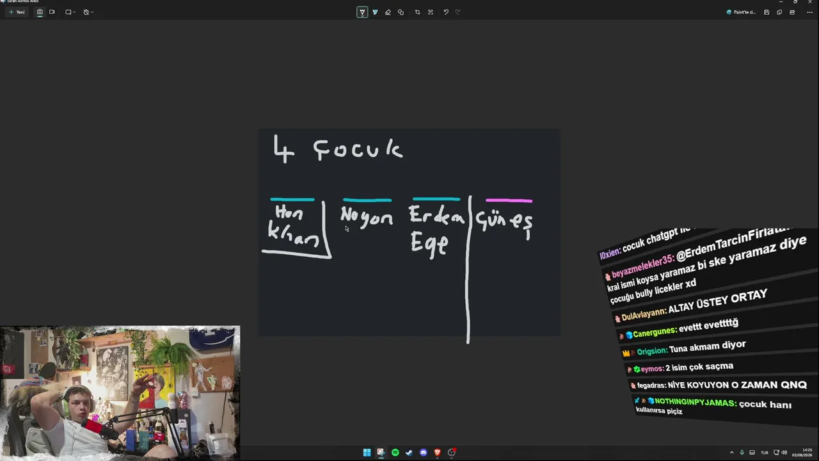
Task: Save the snip to file
Action: [x=767, y=12]
